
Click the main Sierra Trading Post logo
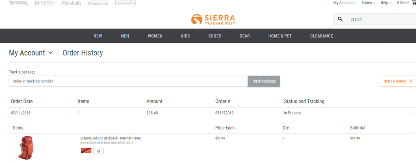pos(213,19)
